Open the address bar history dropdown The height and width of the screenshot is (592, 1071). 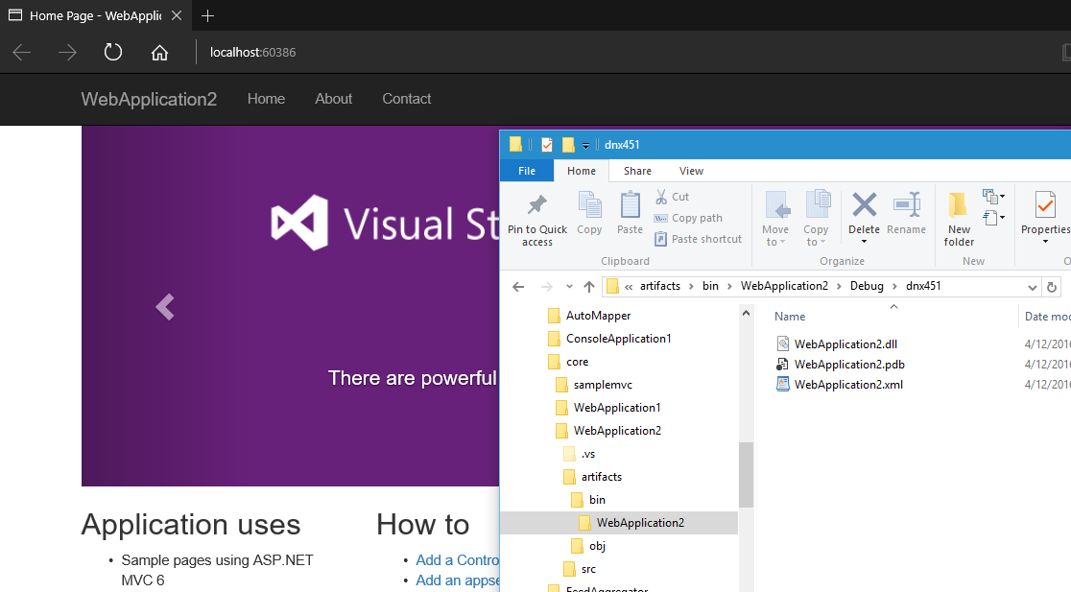pyautogui.click(x=1033, y=287)
